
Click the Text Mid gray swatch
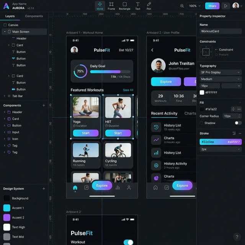[7, 237]
